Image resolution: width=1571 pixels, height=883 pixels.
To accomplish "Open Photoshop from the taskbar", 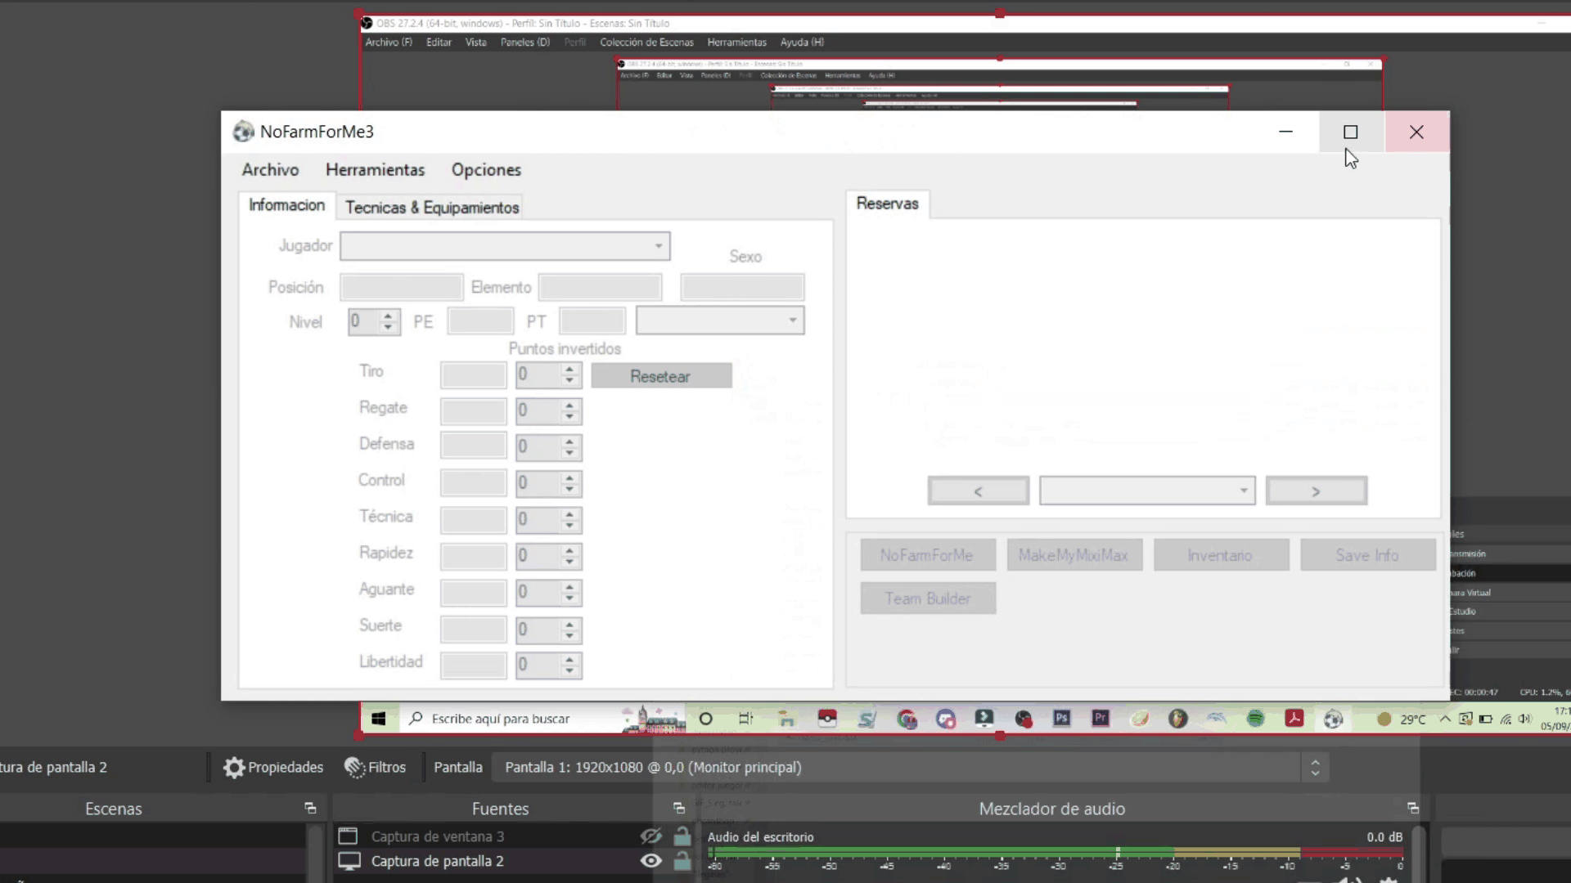I will pyautogui.click(x=1061, y=719).
